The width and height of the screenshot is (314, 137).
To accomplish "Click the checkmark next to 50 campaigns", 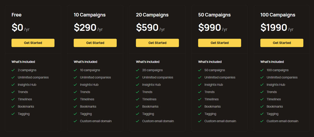I will [x=200, y=70].
